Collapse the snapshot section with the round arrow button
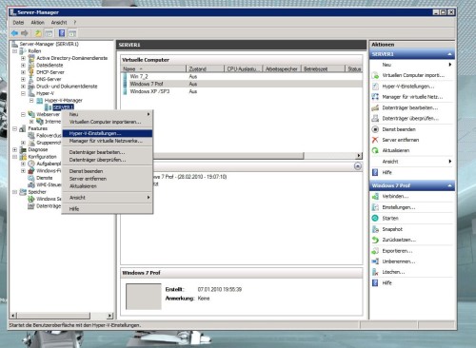The width and height of the screenshot is (476, 348). pos(358,166)
